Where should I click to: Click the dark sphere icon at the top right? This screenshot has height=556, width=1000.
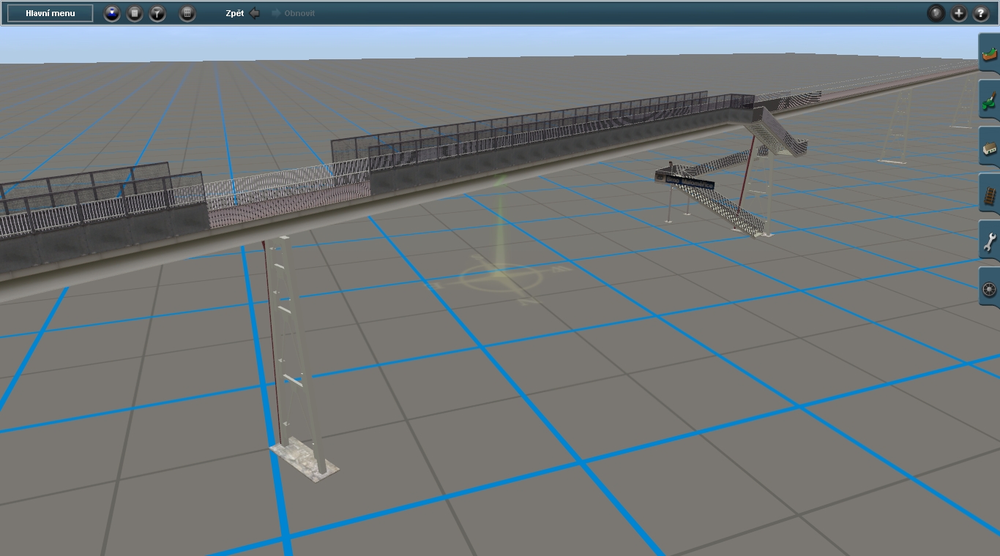coord(936,13)
